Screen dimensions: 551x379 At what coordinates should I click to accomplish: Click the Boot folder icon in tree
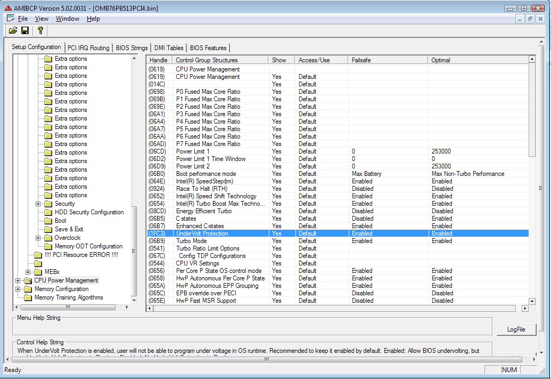(x=48, y=221)
